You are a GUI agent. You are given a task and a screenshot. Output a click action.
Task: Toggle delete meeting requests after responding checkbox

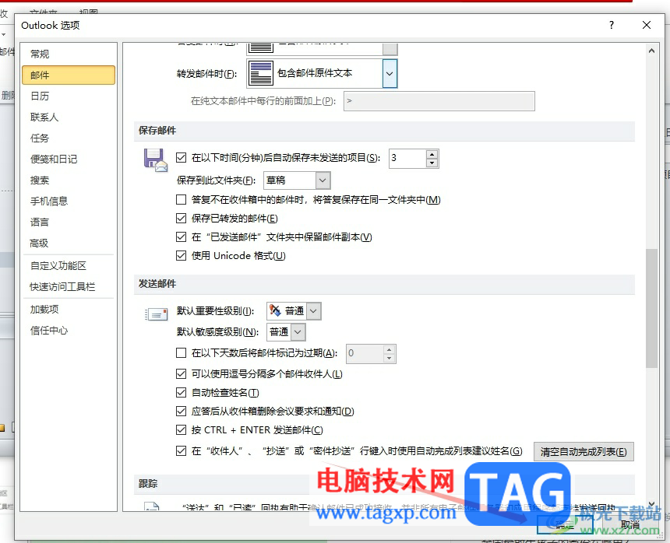182,412
